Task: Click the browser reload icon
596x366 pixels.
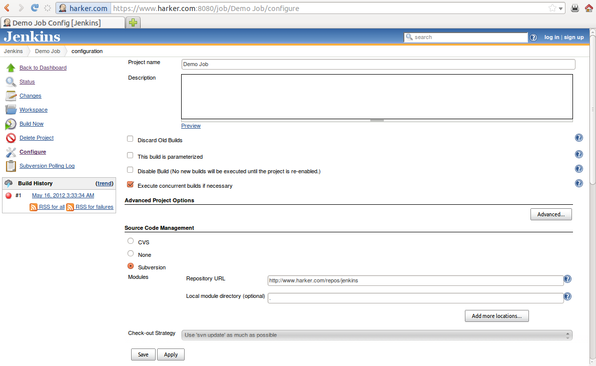Action: 35,8
